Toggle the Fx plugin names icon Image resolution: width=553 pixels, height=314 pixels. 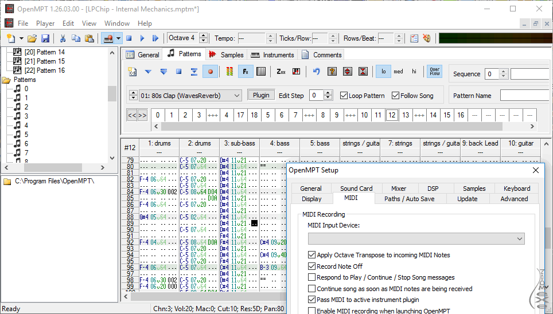(246, 72)
